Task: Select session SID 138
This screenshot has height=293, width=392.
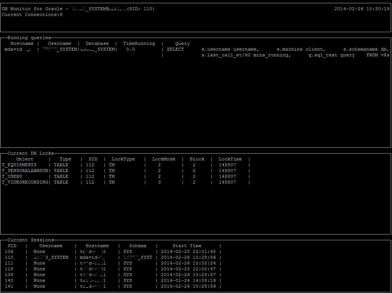Action: [x=9, y=275]
